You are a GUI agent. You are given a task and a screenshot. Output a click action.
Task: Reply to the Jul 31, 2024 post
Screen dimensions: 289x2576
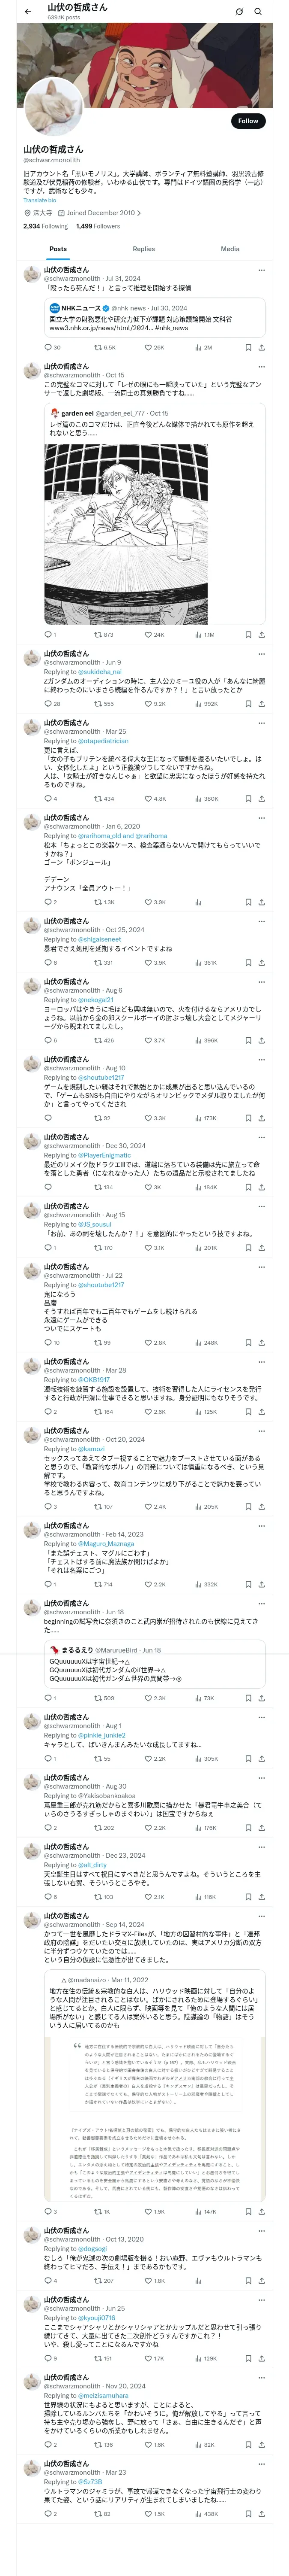pos(52,347)
